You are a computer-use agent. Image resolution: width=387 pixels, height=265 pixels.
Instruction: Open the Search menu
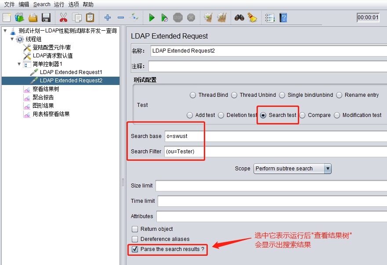(x=42, y=4)
